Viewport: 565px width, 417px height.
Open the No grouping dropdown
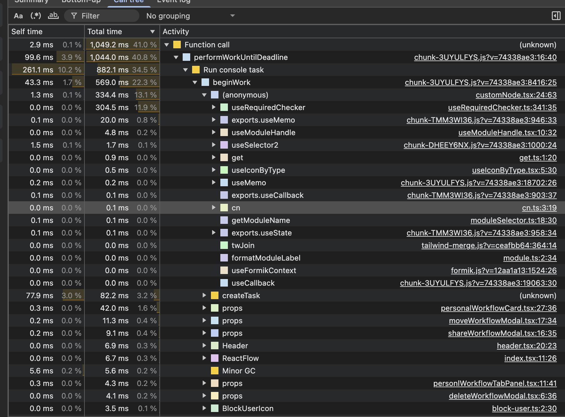pos(190,16)
